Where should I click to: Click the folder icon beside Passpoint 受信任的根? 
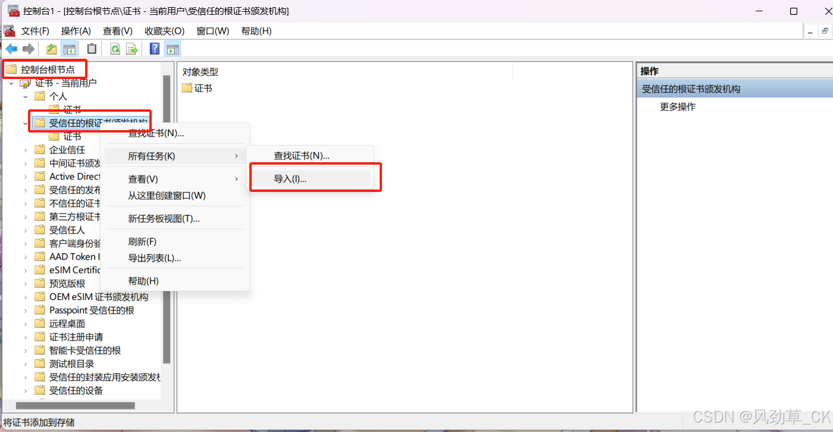point(40,310)
